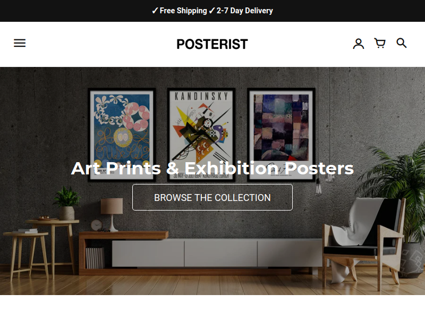Click the POSTERIST logo
425x319 pixels.
[212, 44]
